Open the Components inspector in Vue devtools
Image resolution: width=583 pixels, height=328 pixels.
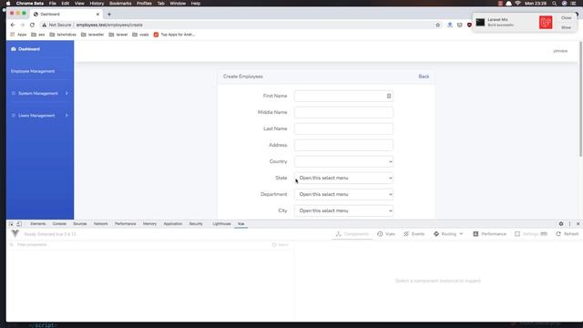pos(353,234)
